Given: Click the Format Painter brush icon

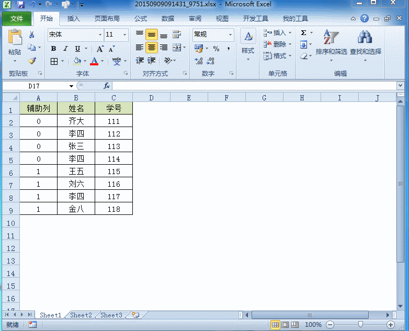Looking at the screenshot, I should tap(31, 61).
